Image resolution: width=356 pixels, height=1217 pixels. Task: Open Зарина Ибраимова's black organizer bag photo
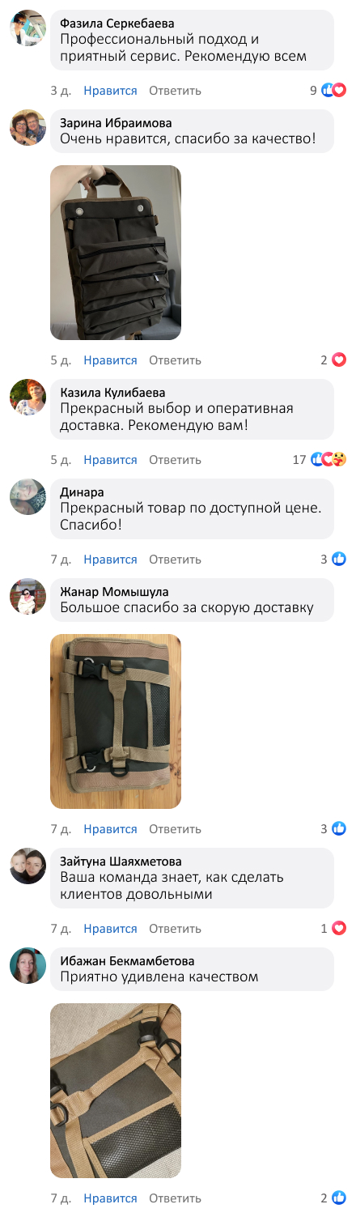(x=116, y=253)
